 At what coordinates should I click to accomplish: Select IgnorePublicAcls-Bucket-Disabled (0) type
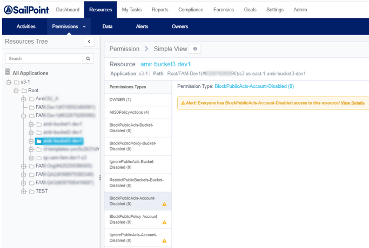pyautogui.click(x=138, y=164)
